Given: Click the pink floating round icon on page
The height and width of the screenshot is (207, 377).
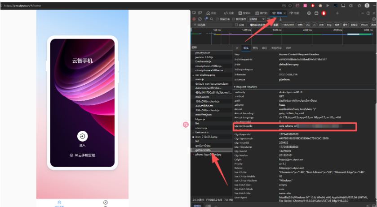Looking at the screenshot, I should coord(186,125).
